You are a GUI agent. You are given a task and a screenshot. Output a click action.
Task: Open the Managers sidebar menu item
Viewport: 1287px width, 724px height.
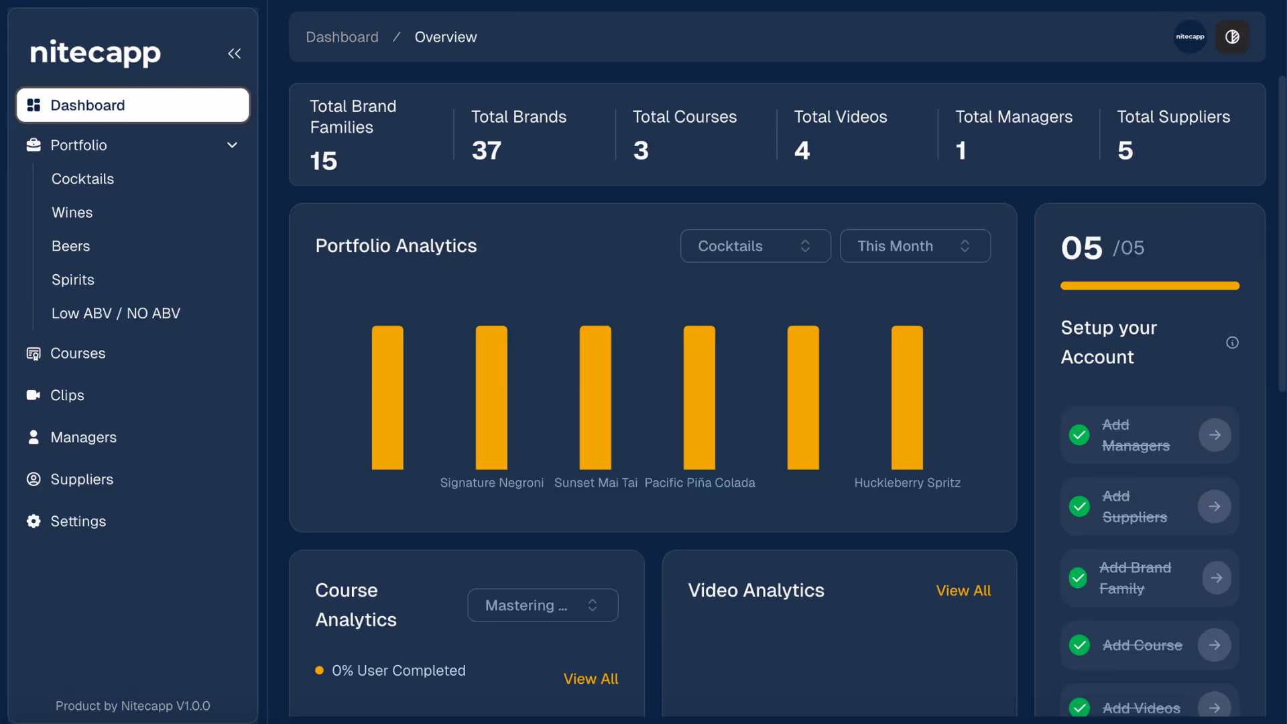[x=83, y=437]
